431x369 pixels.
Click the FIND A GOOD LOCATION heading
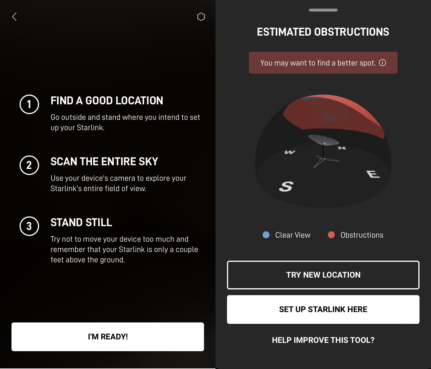coord(107,101)
